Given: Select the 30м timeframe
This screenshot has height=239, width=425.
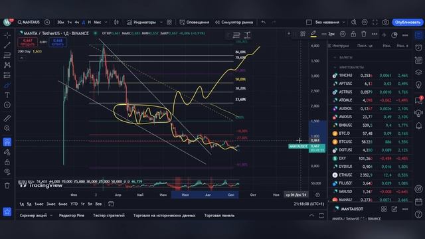Looking at the screenshot, I should (x=60, y=22).
